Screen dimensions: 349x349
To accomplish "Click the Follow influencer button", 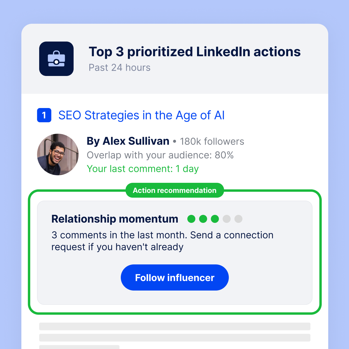I will click(175, 277).
